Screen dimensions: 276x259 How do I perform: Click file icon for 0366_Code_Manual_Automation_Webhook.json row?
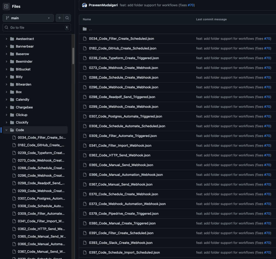coord(85,174)
